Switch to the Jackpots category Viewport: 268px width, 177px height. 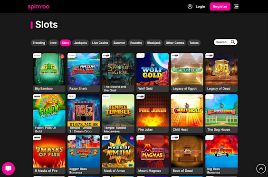[x=80, y=43]
